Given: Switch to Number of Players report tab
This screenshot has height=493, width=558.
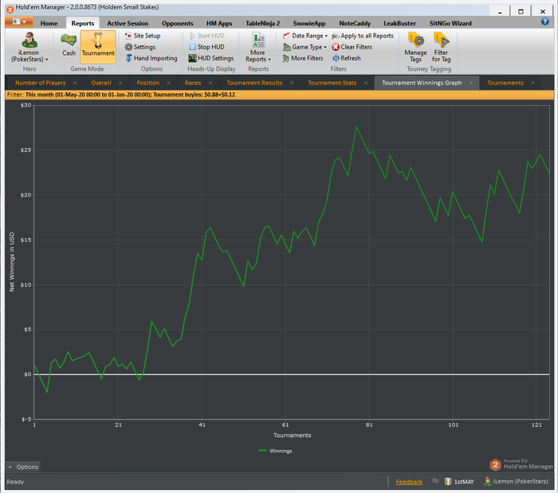Looking at the screenshot, I should click(40, 83).
